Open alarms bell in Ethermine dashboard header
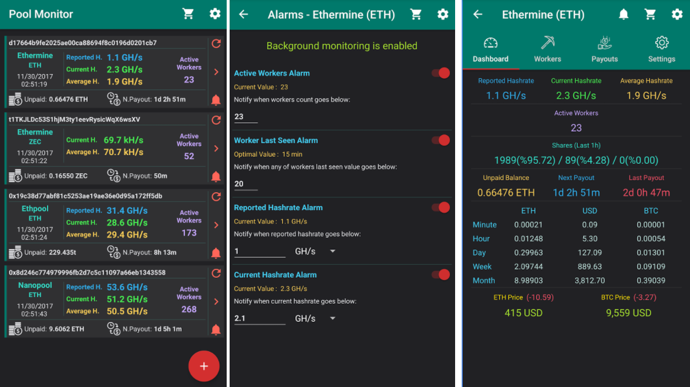Image resolution: width=690 pixels, height=387 pixels. [x=624, y=14]
